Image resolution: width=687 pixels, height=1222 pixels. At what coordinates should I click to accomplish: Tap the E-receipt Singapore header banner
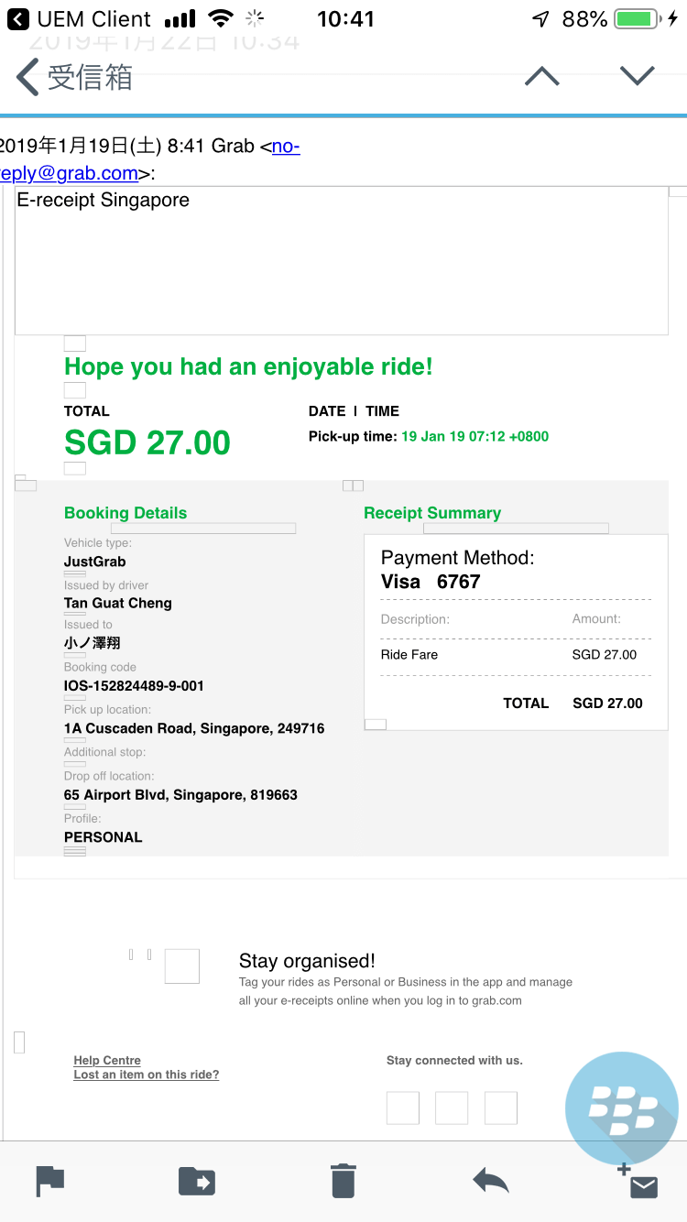point(342,260)
